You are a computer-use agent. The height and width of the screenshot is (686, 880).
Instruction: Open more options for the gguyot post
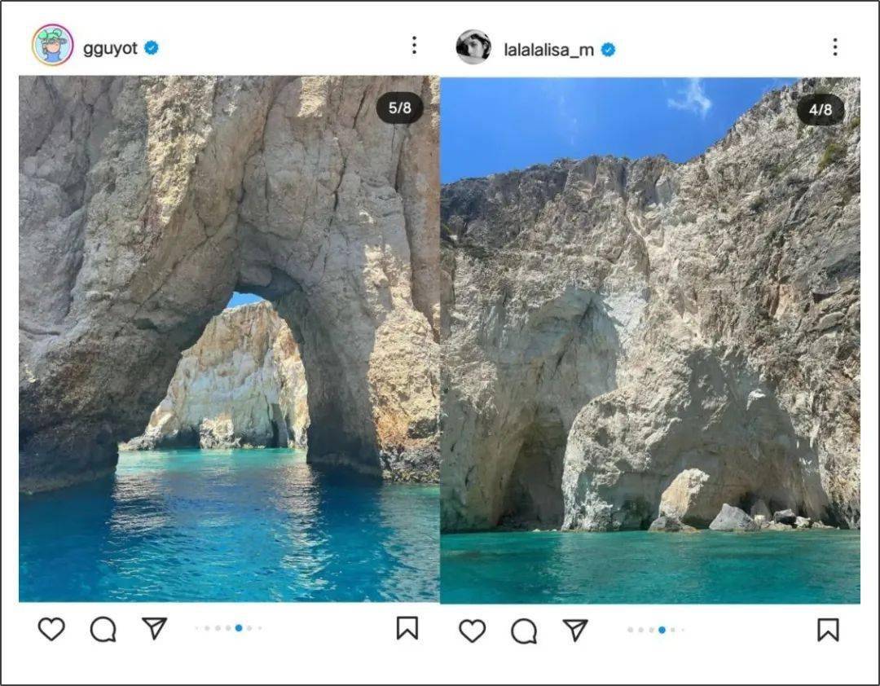pyautogui.click(x=414, y=46)
